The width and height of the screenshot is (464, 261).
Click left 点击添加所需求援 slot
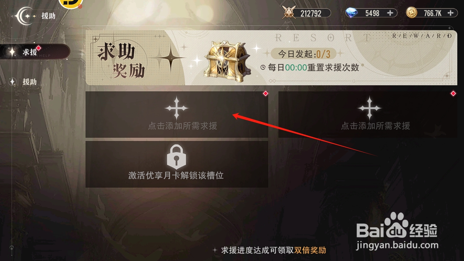[x=177, y=114]
